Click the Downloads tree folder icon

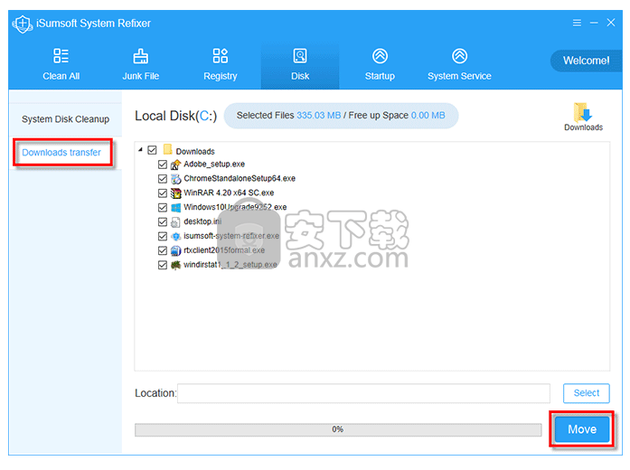167,150
